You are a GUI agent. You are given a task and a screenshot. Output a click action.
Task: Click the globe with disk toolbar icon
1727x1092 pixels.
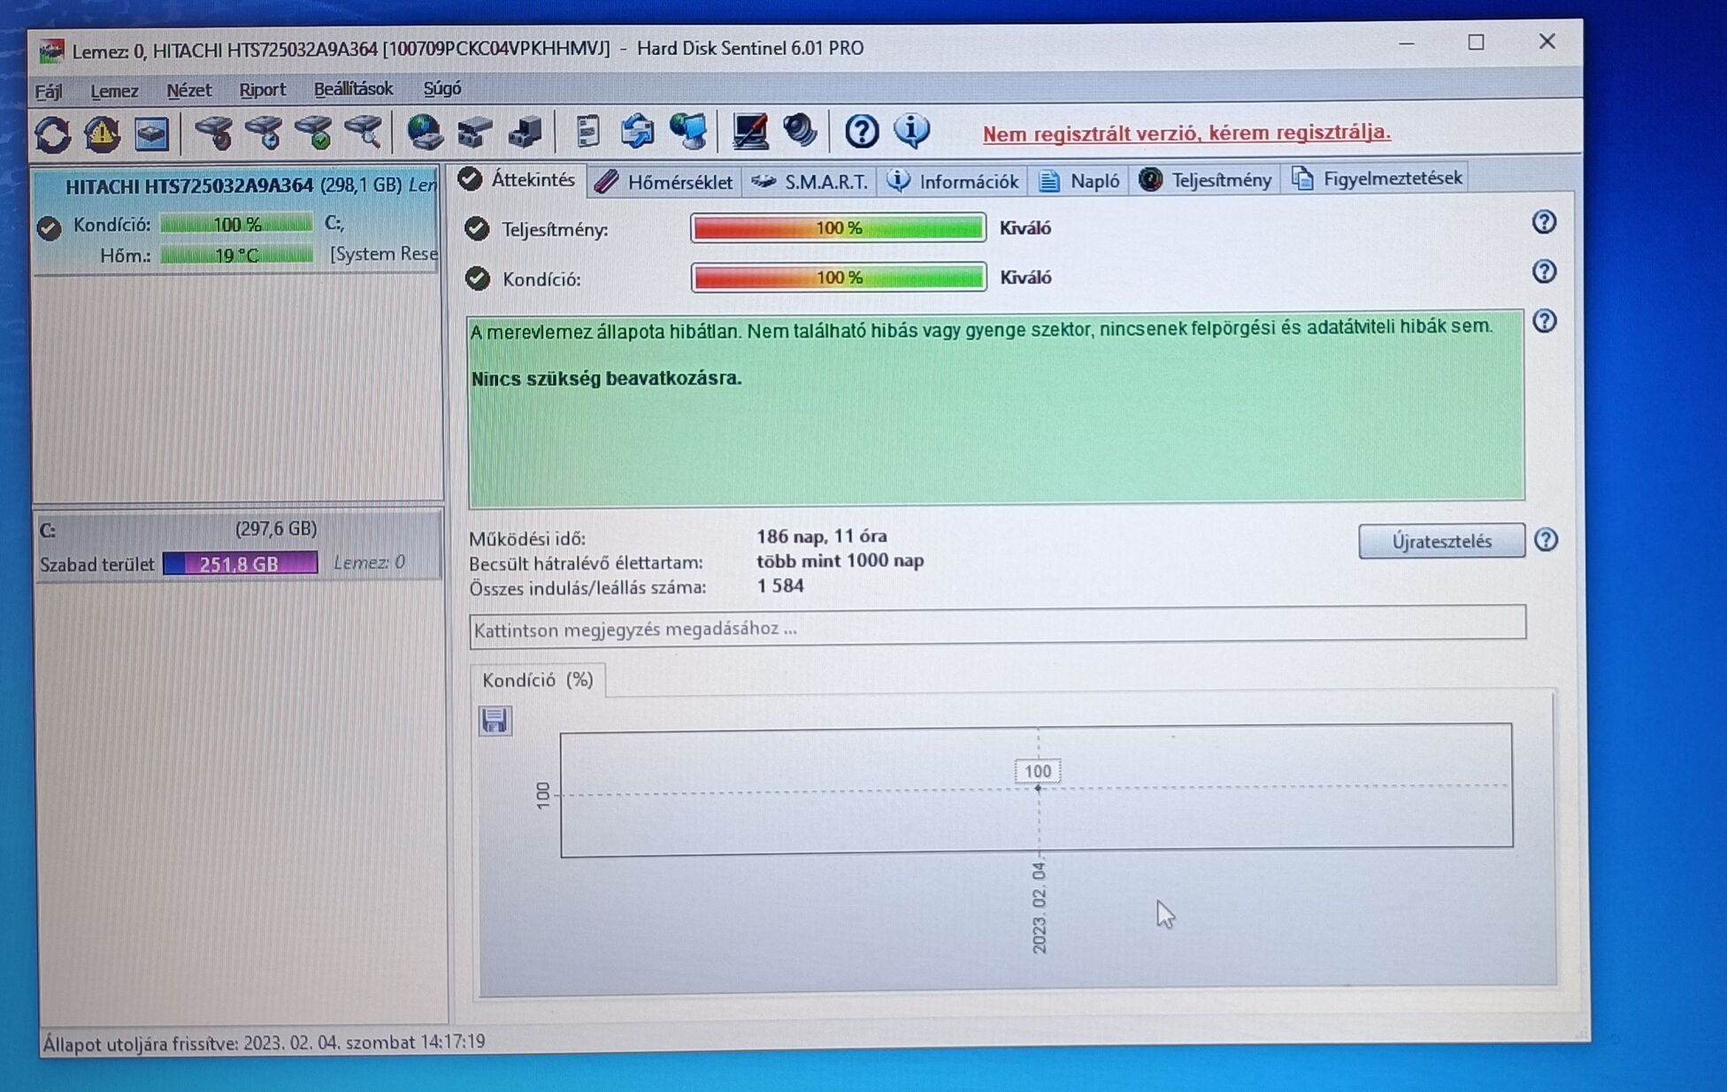coord(425,133)
